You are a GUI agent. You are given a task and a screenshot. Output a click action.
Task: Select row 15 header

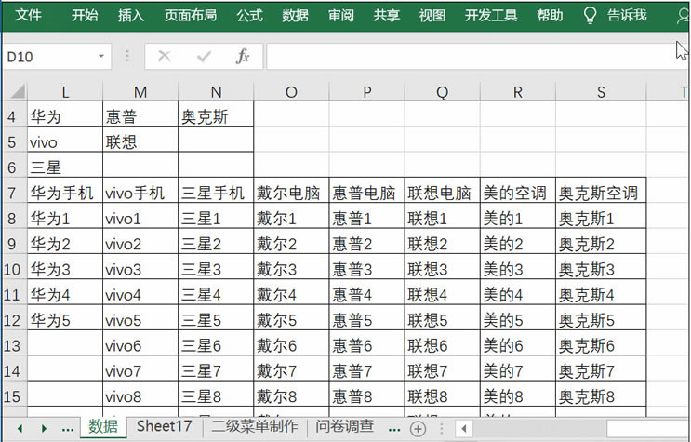tap(13, 396)
